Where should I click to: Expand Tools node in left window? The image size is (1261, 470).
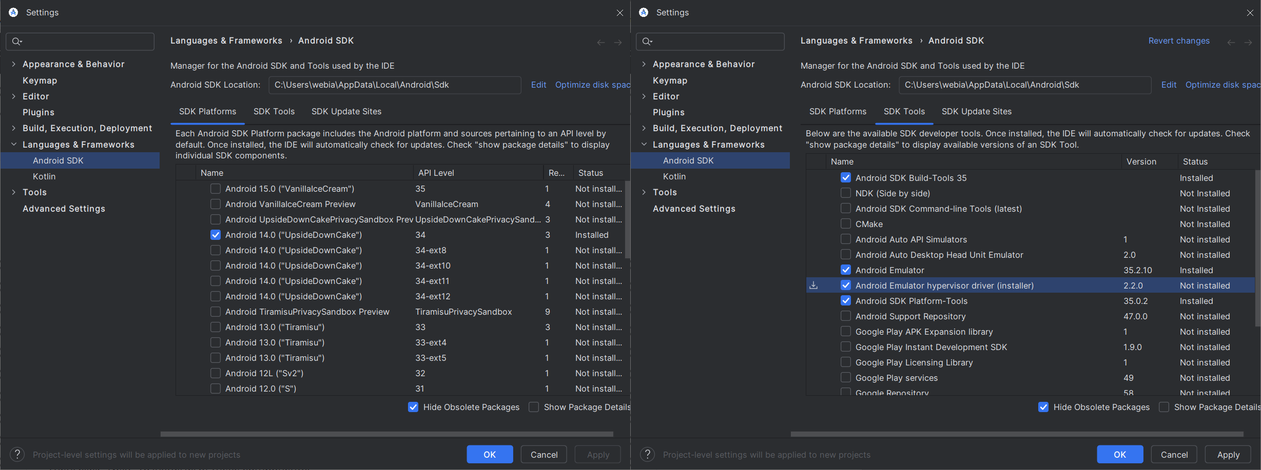13,192
